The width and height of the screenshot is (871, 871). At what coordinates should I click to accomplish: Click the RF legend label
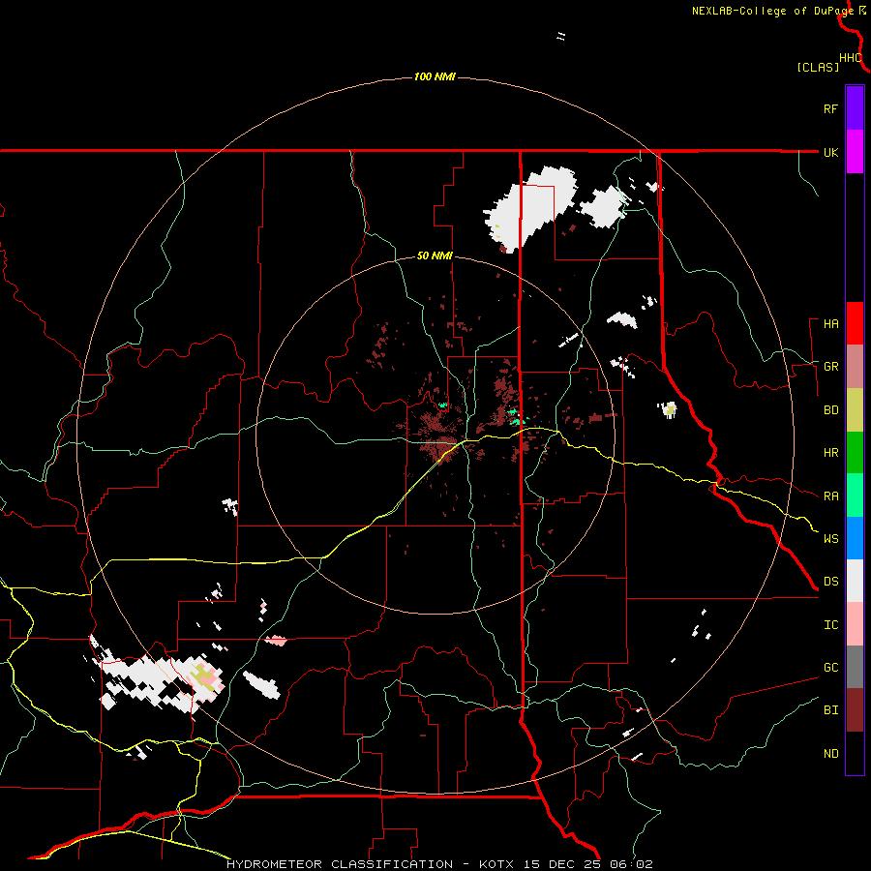click(830, 108)
